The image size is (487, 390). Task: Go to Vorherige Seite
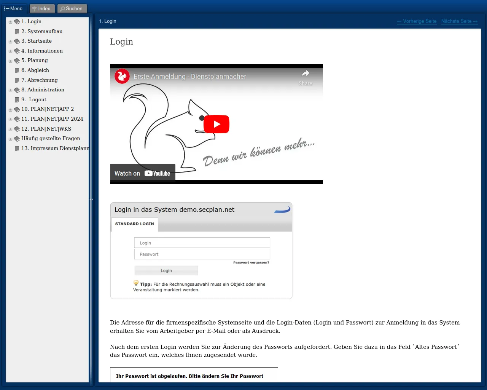click(x=417, y=21)
